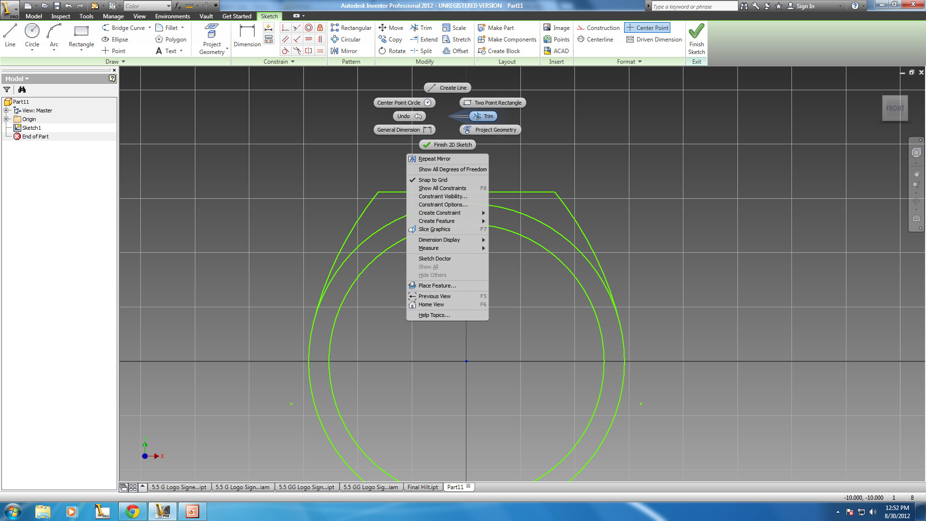
Task: Open the Color combo box
Action: [x=147, y=6]
